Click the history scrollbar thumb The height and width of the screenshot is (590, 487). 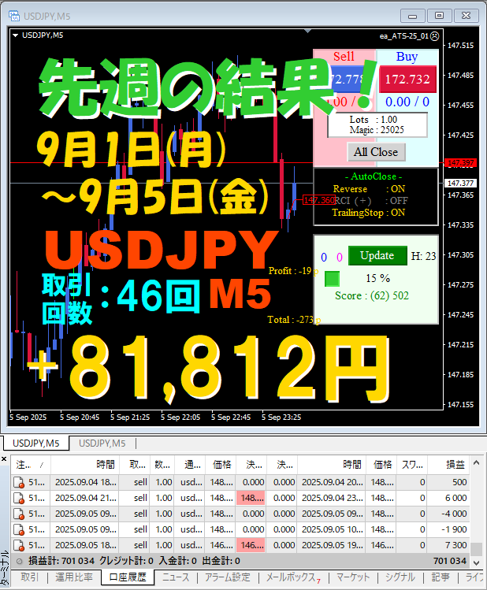(x=477, y=549)
